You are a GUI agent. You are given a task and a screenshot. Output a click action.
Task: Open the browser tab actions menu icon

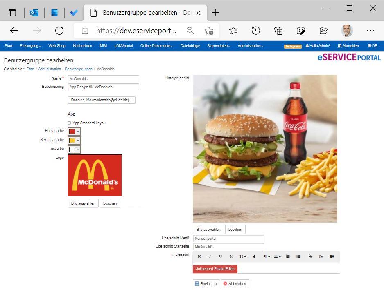tap(12, 13)
